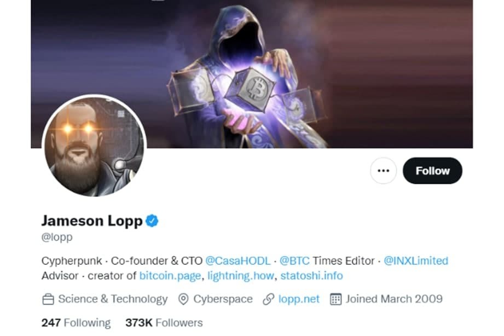The width and height of the screenshot is (504, 336).
Task: View the 247 Following list
Action: pyautogui.click(x=76, y=322)
